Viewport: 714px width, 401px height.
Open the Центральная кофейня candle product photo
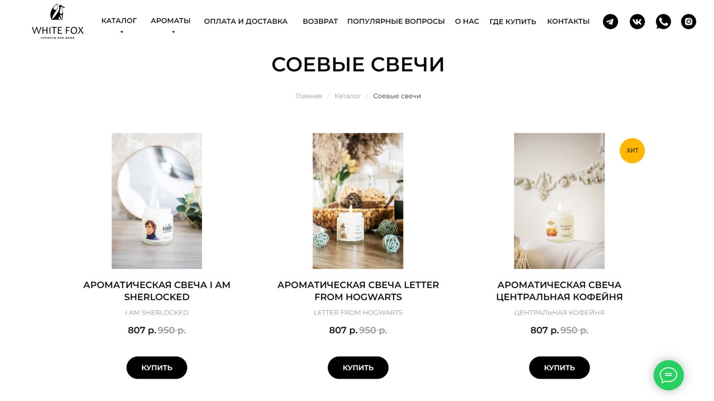559,201
